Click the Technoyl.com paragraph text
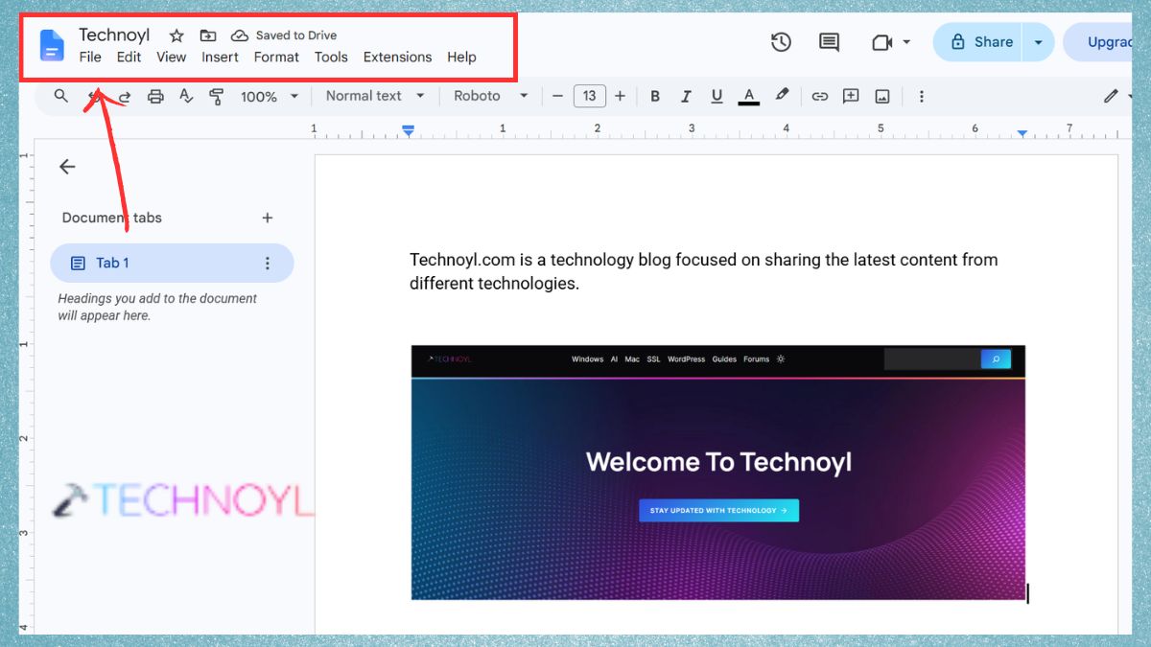1151x647 pixels. click(703, 271)
